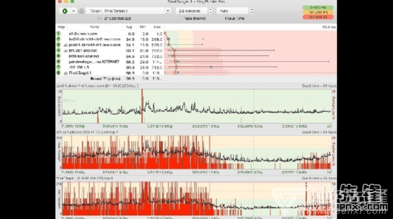Click the hop 4 green number icon

click(58, 50)
